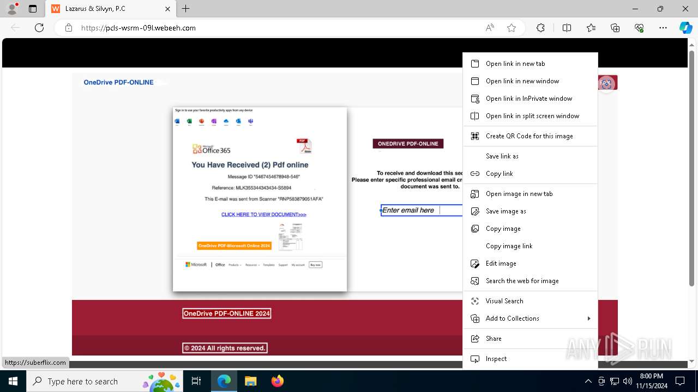Image resolution: width=698 pixels, height=392 pixels.
Task: Click the OneDrive PDF-ONLINE header link
Action: (118, 83)
